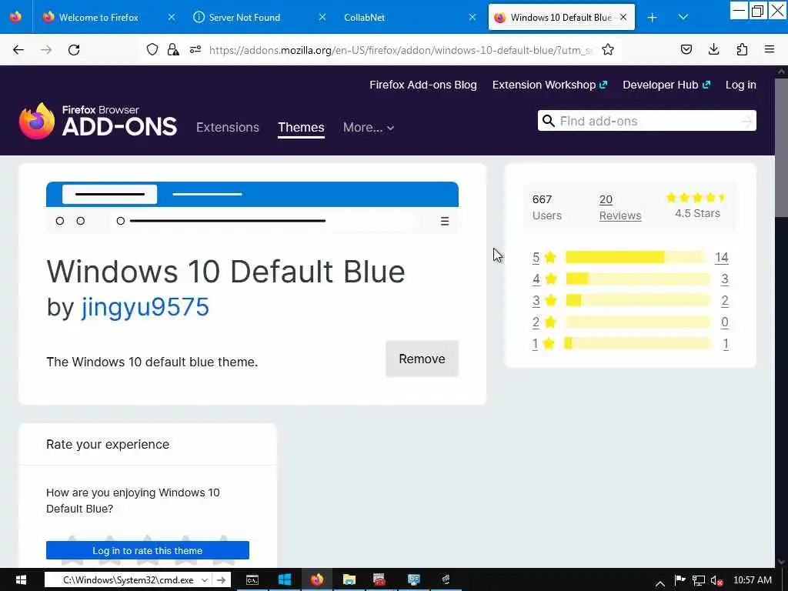The width and height of the screenshot is (788, 591).
Task: Click the taskbar address go arrow
Action: pos(221,580)
